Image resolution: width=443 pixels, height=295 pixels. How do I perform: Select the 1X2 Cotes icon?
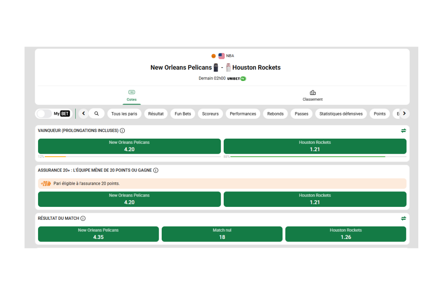[x=131, y=92]
